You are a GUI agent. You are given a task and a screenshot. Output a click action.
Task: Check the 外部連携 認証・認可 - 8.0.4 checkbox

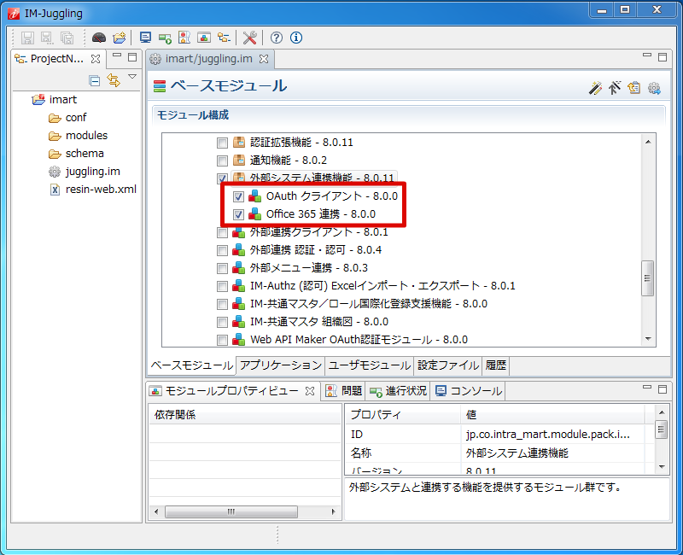click(x=222, y=250)
